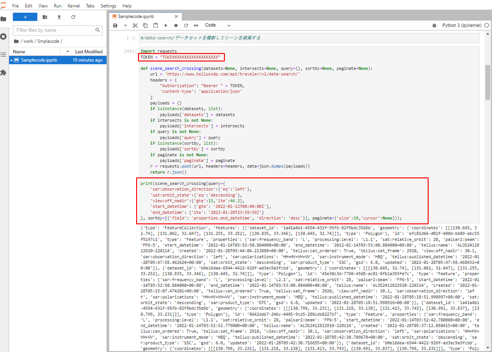Click the notebook vertical scrollbar thumb

pyautogui.click(x=487, y=82)
